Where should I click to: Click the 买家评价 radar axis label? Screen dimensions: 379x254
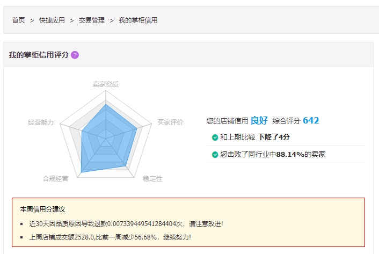pyautogui.click(x=170, y=122)
